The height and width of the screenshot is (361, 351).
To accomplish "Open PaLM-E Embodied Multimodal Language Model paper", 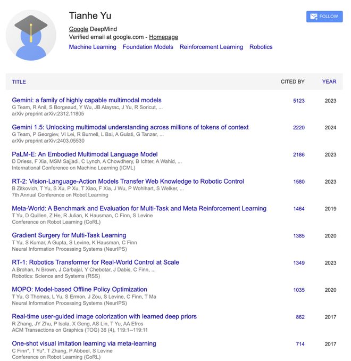I will click(x=85, y=154).
